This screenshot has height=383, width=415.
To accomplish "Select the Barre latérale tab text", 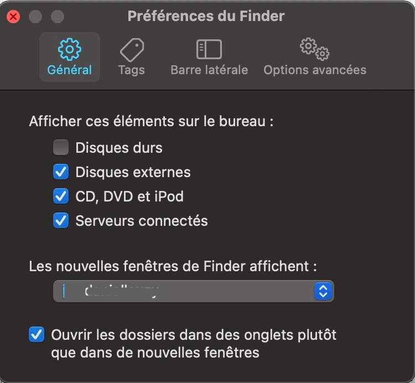I will pos(209,70).
